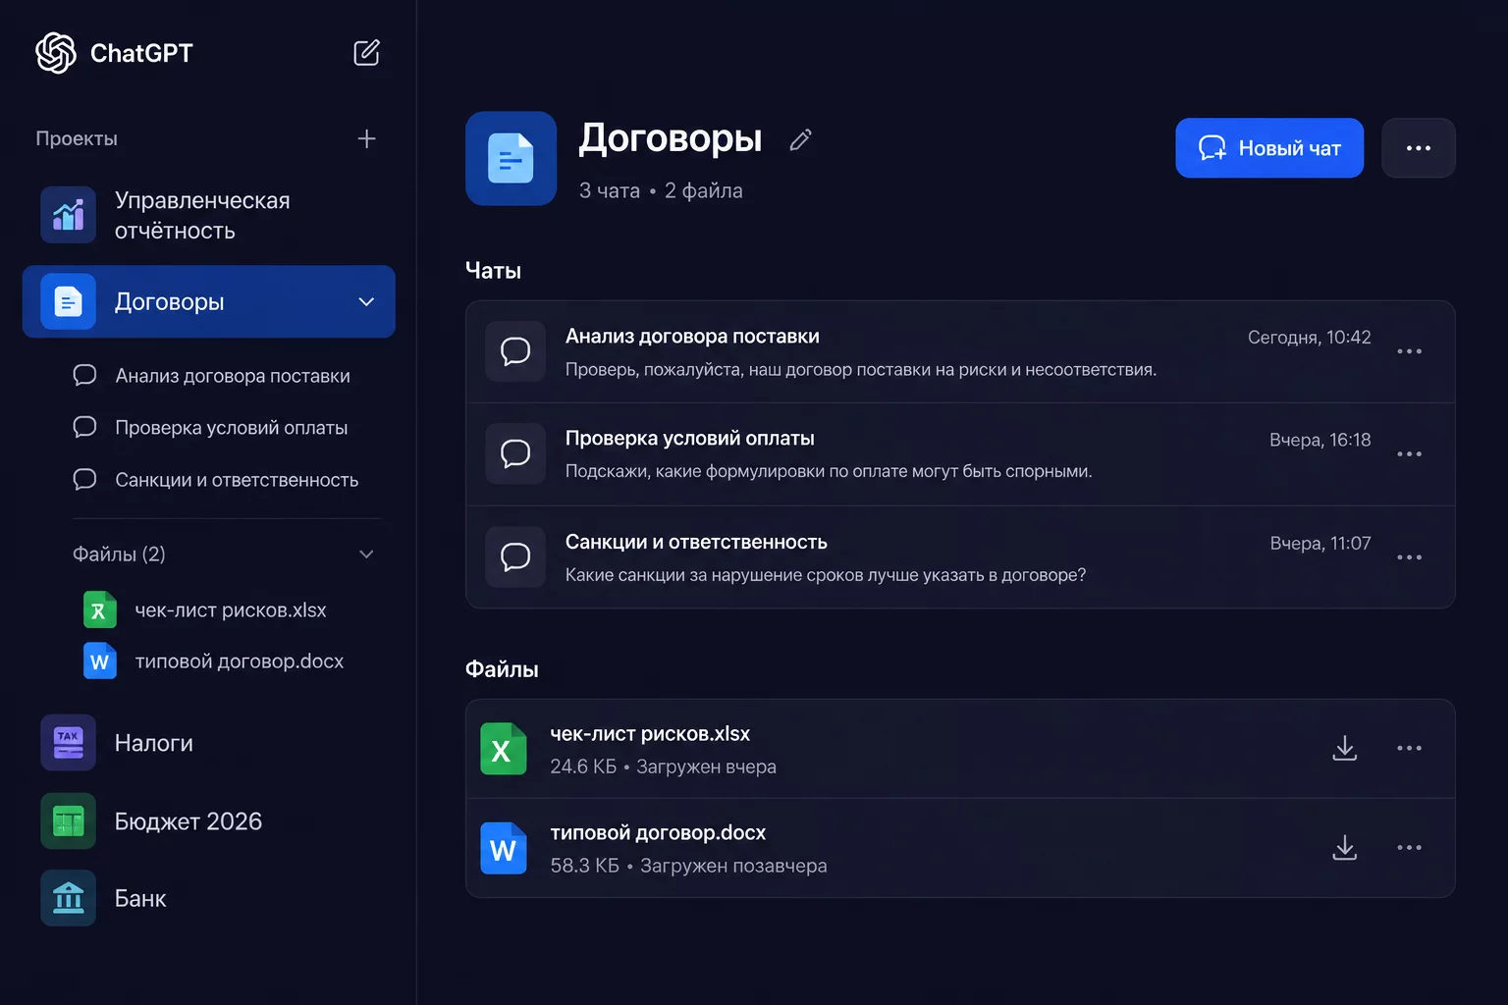1508x1005 pixels.
Task: Open new chat compose icon in sidebar
Action: [x=366, y=53]
